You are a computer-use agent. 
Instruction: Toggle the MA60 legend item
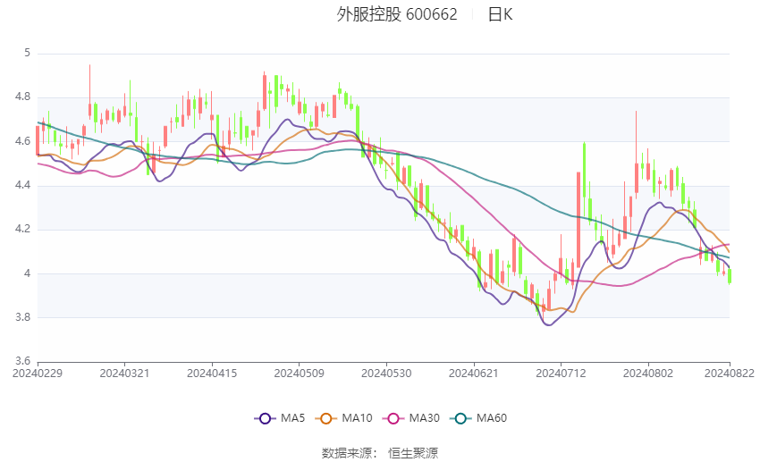point(478,418)
